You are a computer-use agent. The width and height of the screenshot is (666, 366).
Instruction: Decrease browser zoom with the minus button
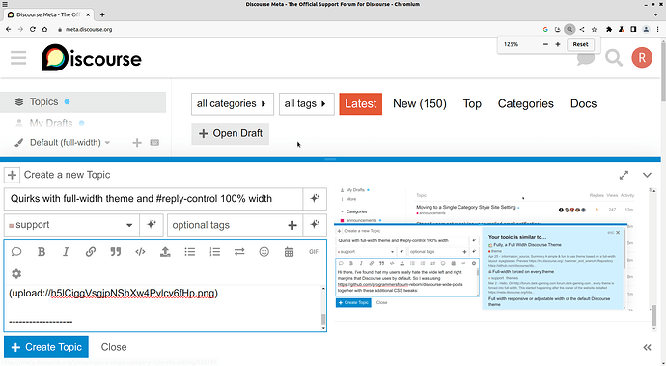click(x=545, y=44)
